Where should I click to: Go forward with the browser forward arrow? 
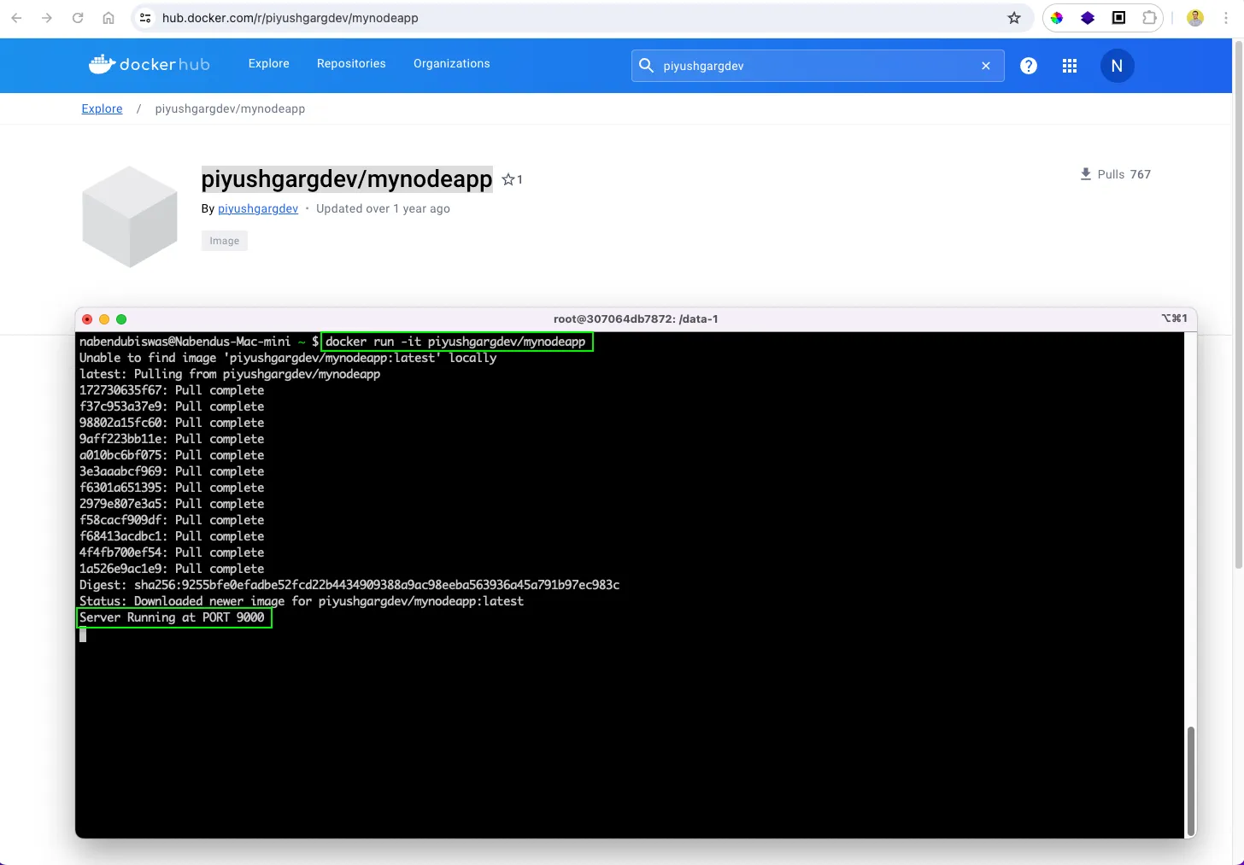coord(47,18)
